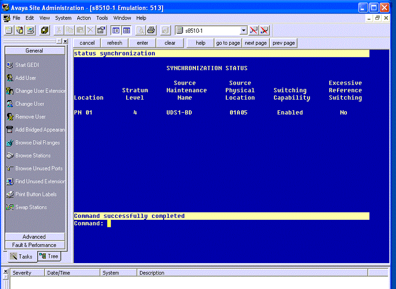Screen dimensions: 396x289
Task: Expand the Fault & Performance group
Action: (35, 245)
